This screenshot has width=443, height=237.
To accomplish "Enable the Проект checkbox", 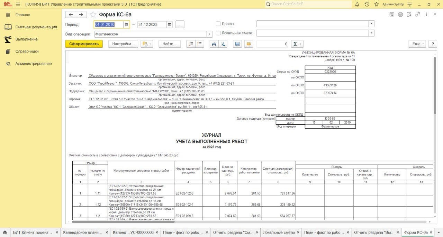I will pyautogui.click(x=218, y=24).
